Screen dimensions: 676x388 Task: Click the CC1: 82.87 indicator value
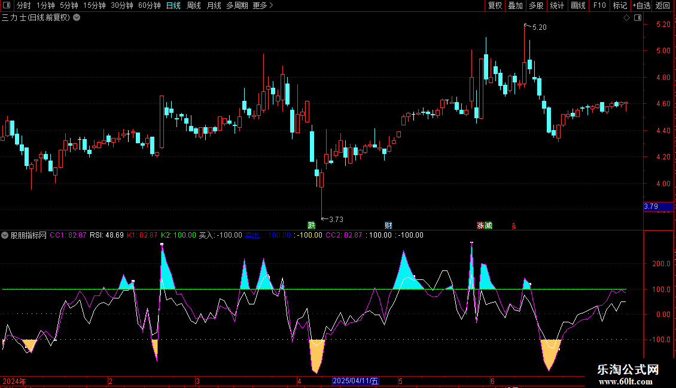coord(68,235)
